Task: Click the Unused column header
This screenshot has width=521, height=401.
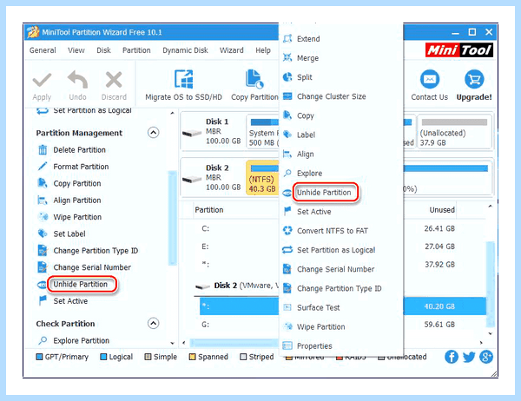Action: 442,210
